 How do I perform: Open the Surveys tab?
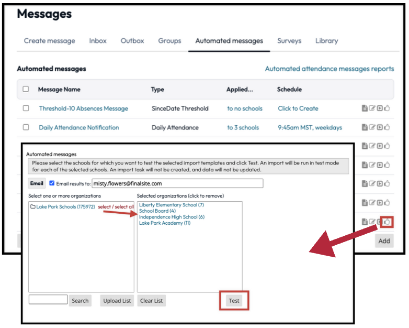[289, 41]
